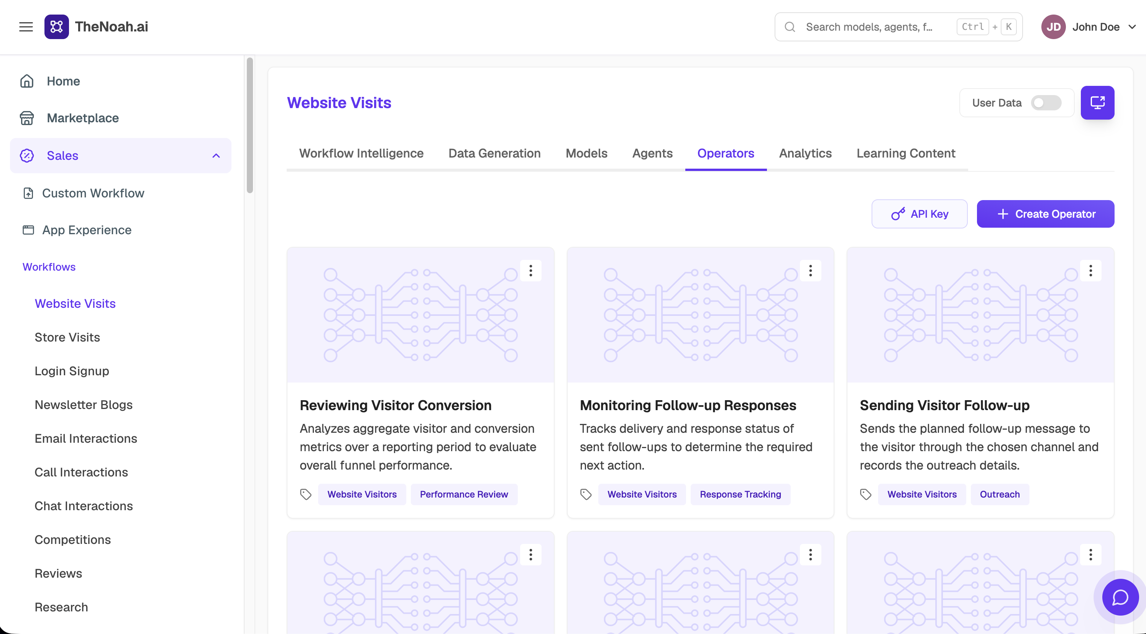The height and width of the screenshot is (634, 1146).
Task: Open the Monitoring Follow-up Responses card thumbnail
Action: [700, 315]
